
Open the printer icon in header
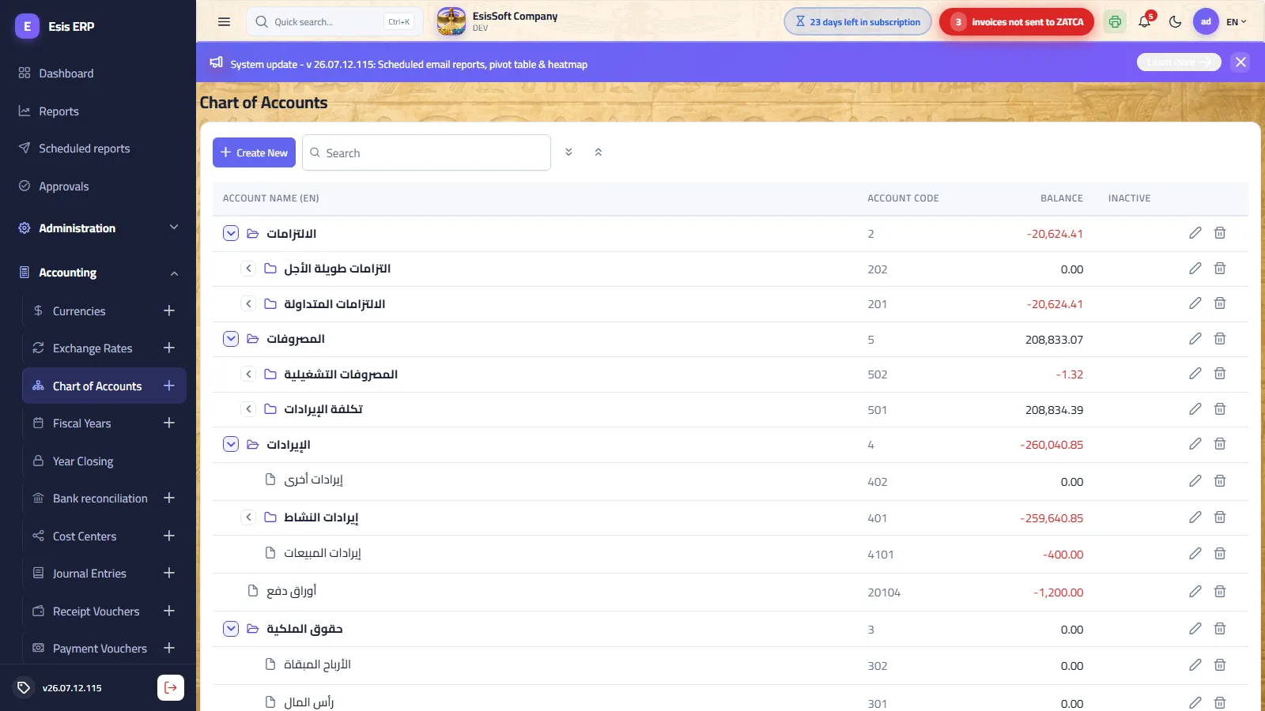tap(1115, 22)
